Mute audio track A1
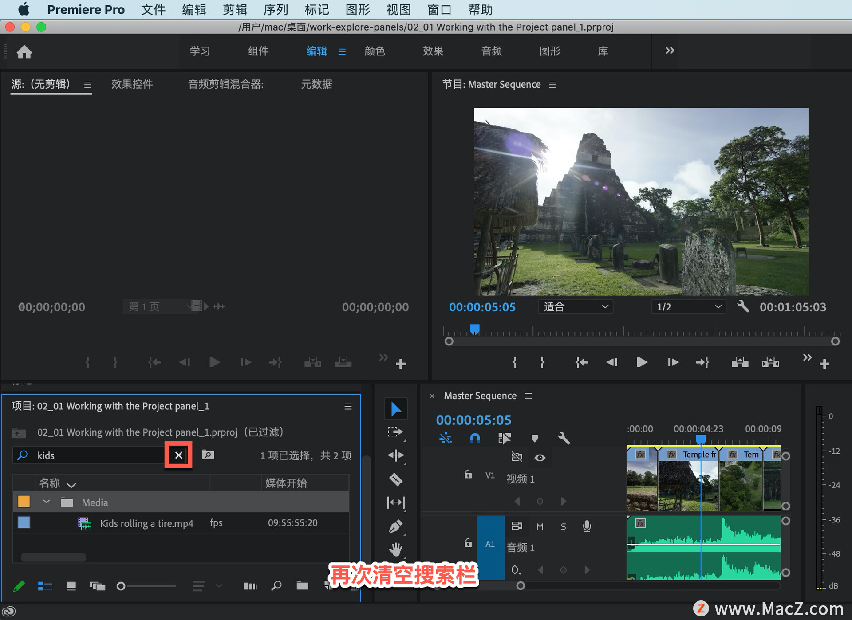This screenshot has height=620, width=852. 540,526
